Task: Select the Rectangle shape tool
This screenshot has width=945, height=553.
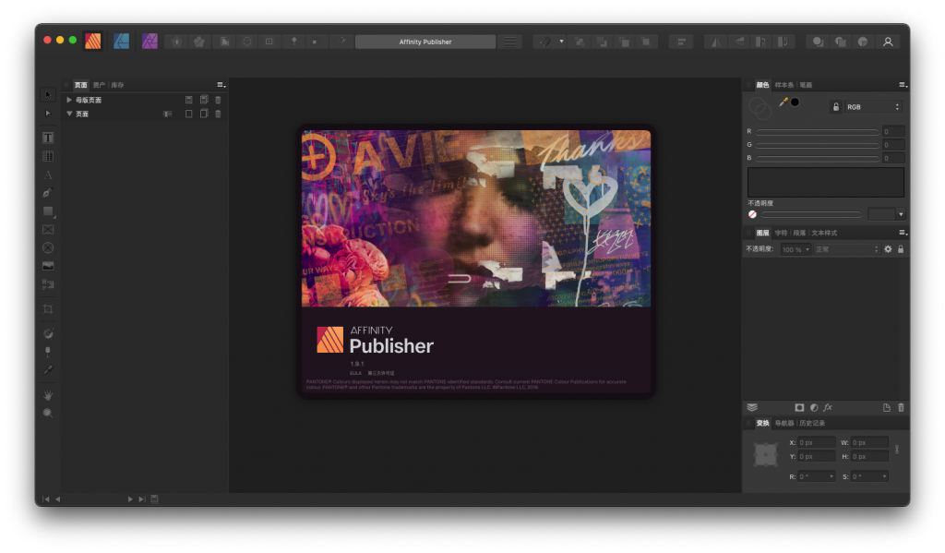Action: tap(48, 211)
